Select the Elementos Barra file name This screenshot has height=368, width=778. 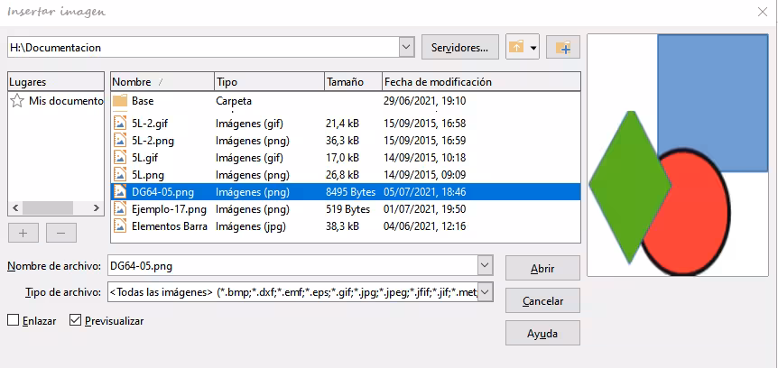click(x=169, y=226)
